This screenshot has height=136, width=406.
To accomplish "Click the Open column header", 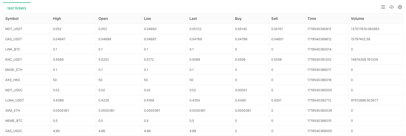I will [x=103, y=19].
